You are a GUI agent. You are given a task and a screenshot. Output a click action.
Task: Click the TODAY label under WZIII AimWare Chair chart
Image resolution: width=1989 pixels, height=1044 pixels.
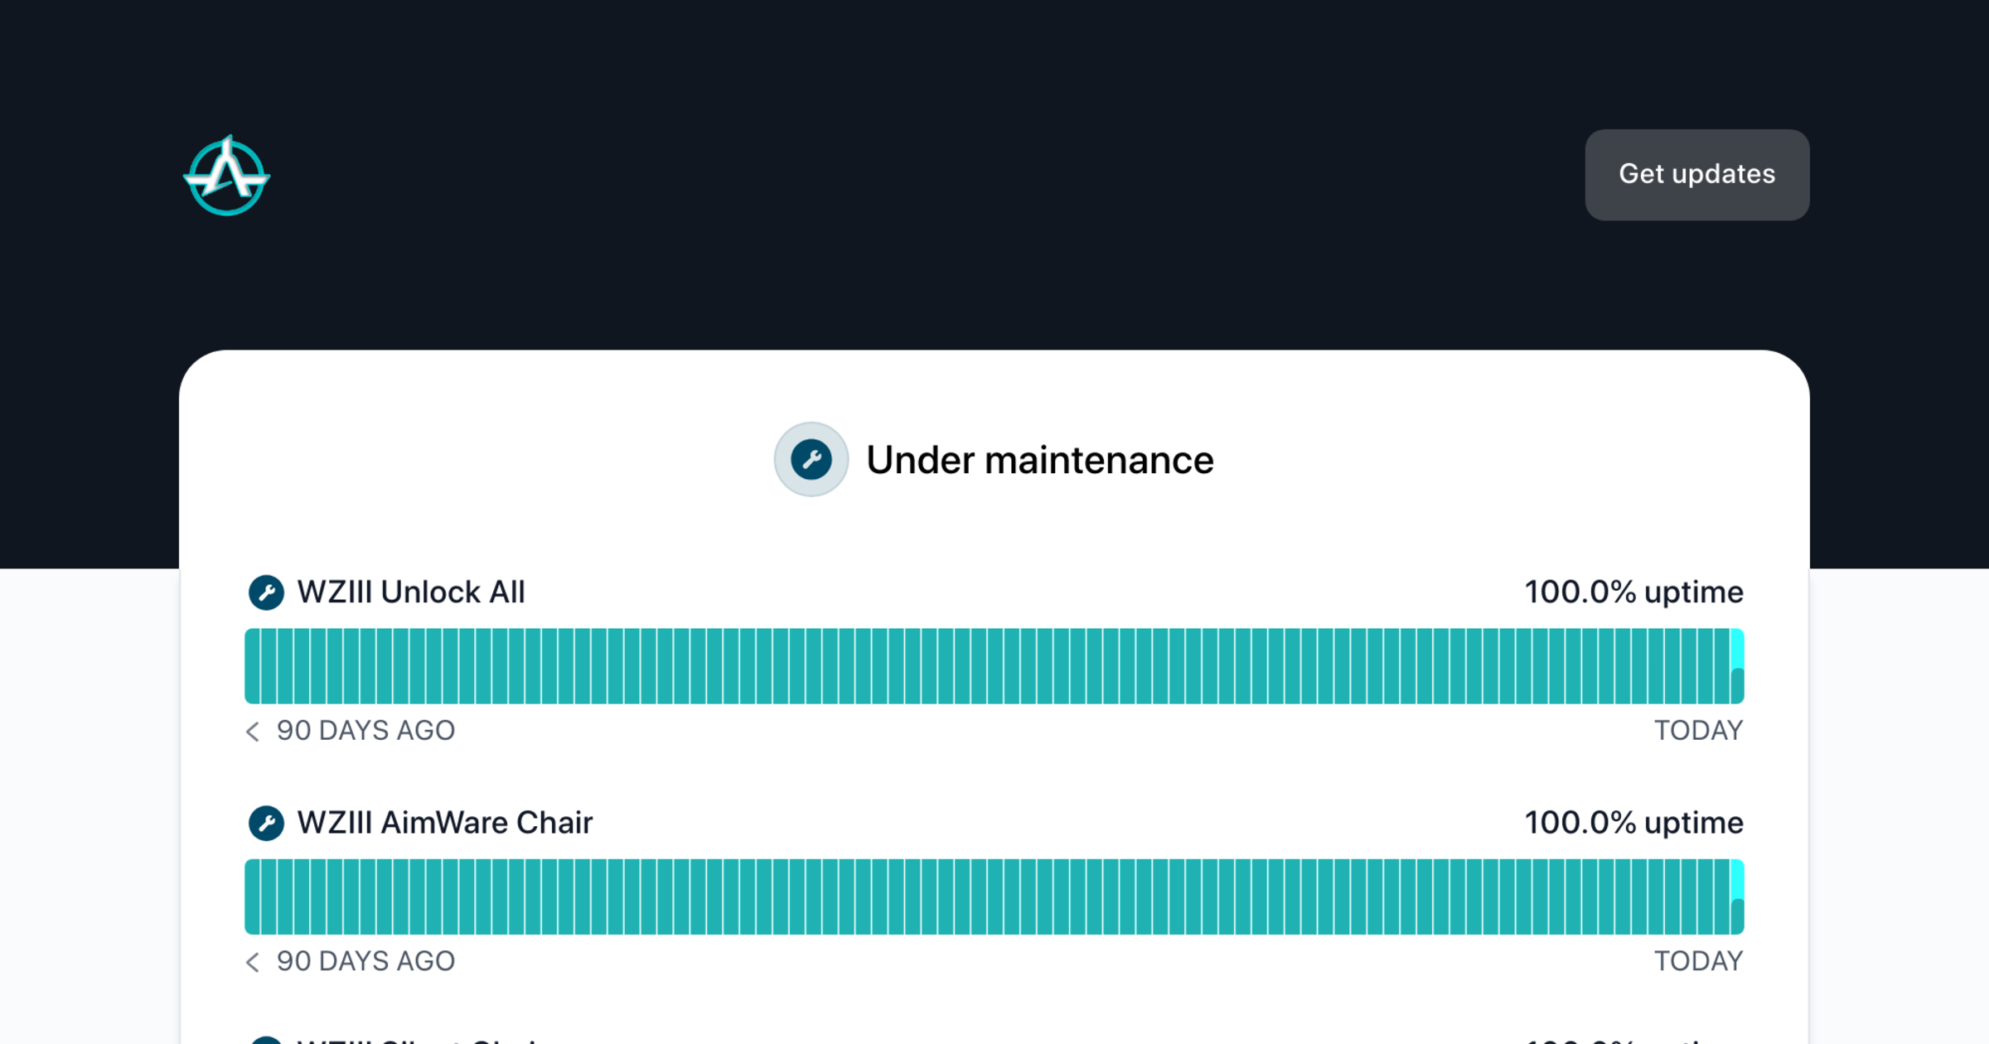coord(1698,961)
